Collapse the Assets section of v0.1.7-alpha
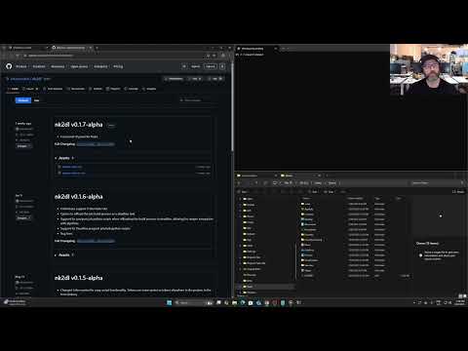This screenshot has width=468, height=351. click(x=64, y=158)
